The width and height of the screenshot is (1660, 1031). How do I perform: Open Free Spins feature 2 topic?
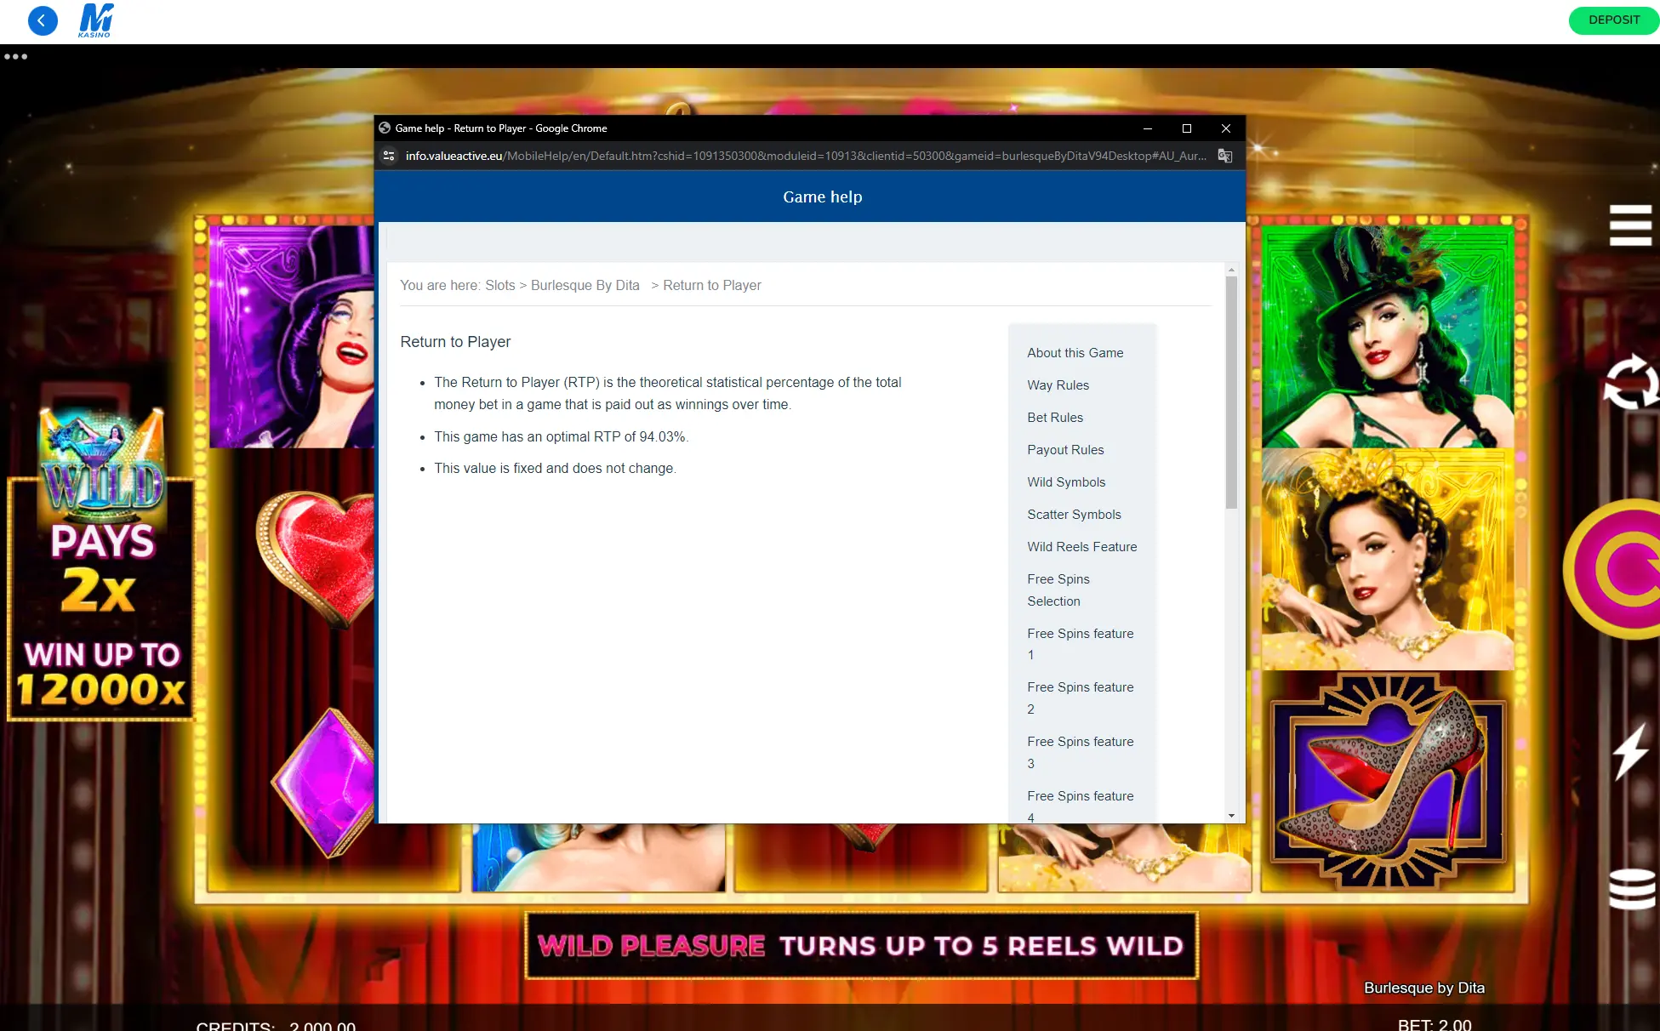click(1080, 698)
